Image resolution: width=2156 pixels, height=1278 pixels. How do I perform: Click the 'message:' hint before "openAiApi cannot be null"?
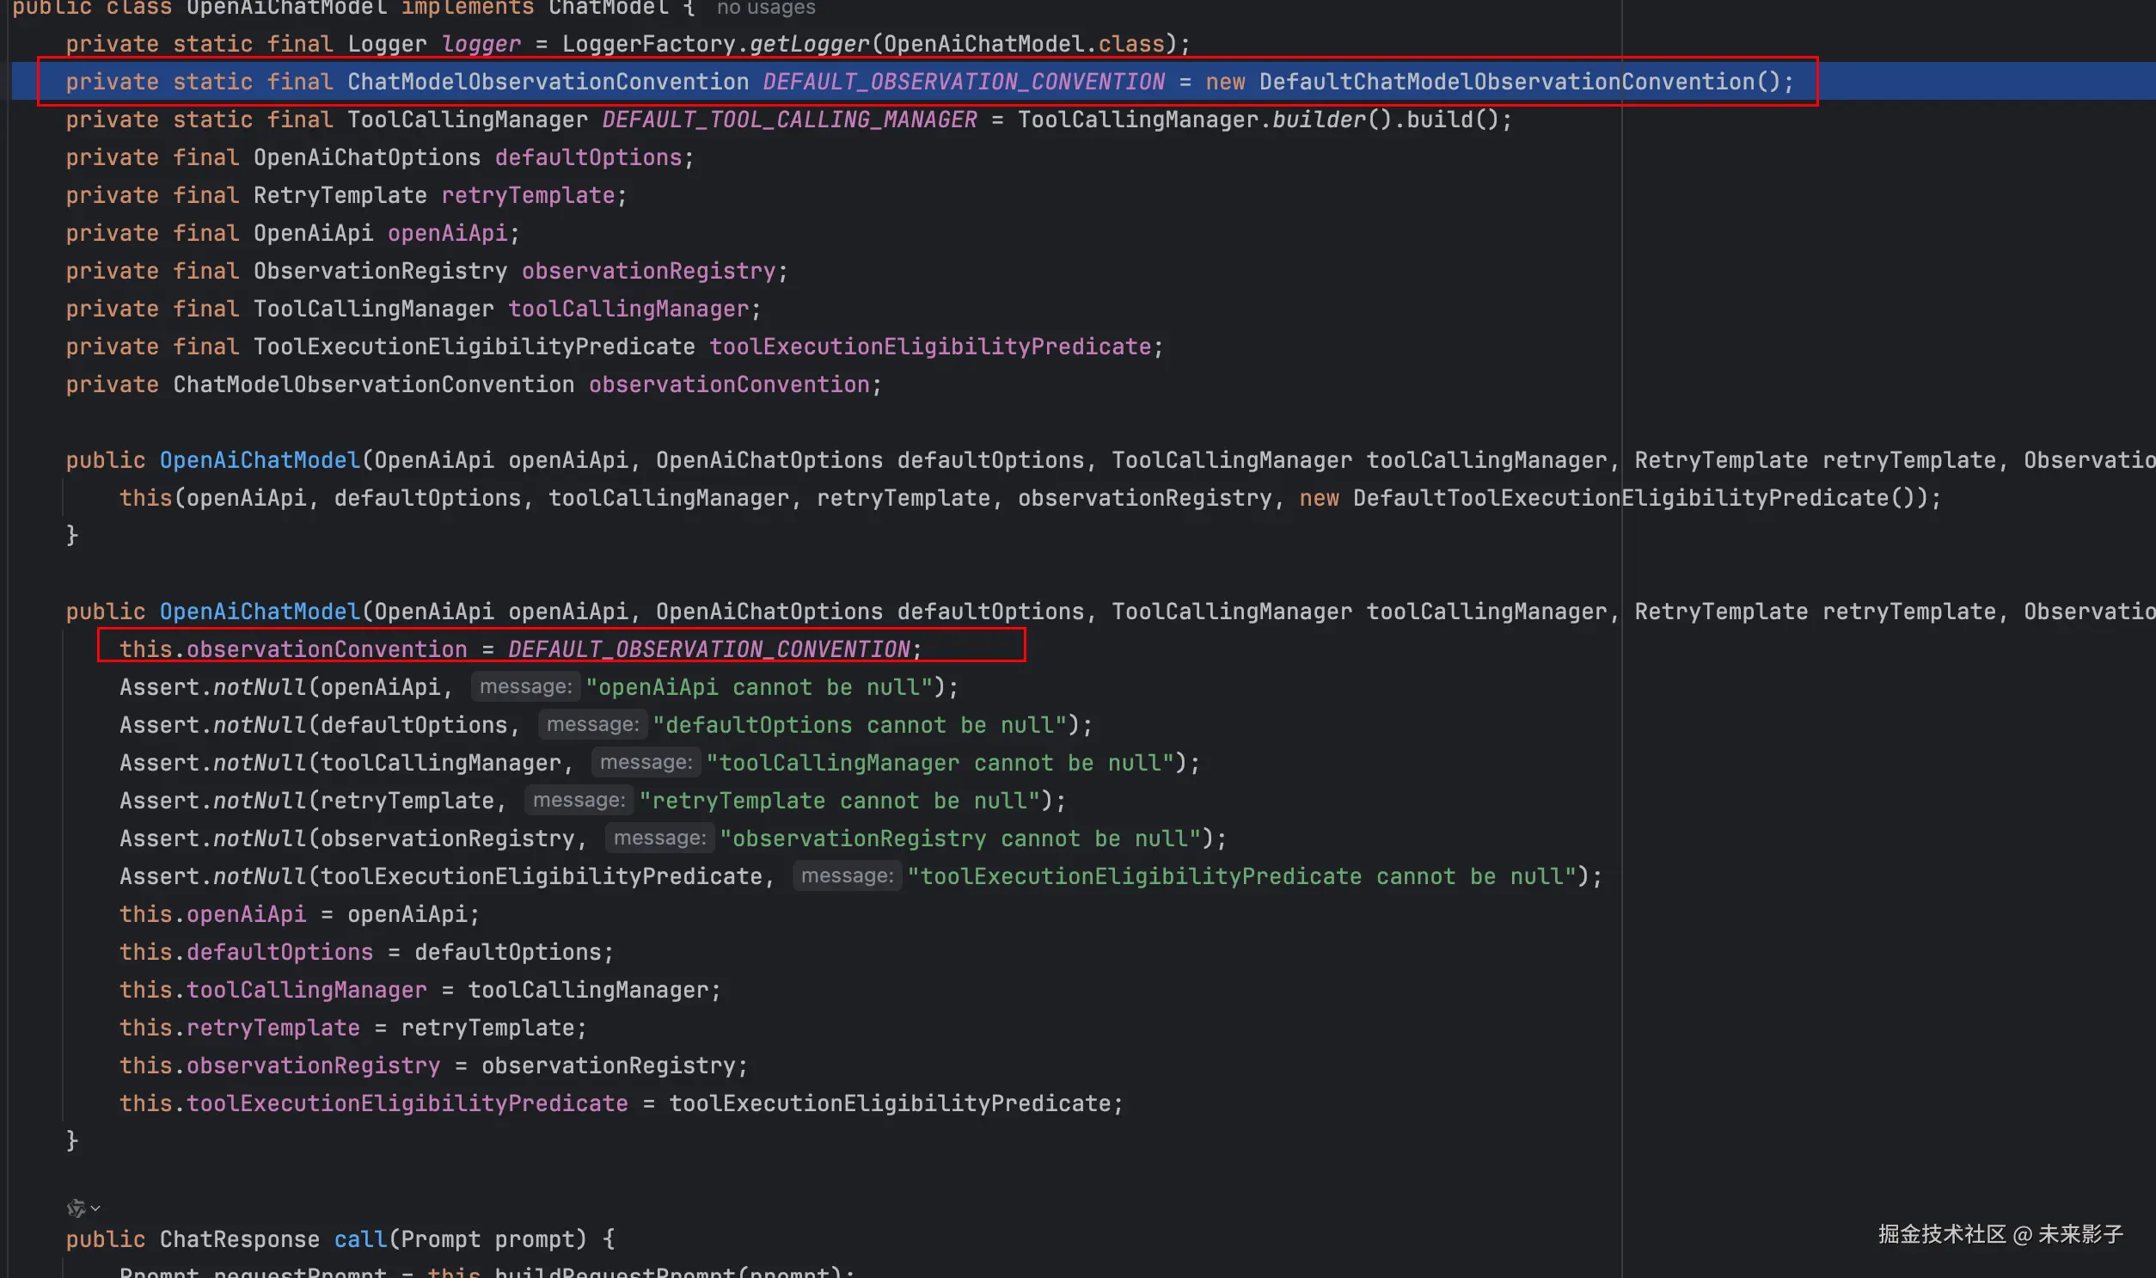pos(525,687)
